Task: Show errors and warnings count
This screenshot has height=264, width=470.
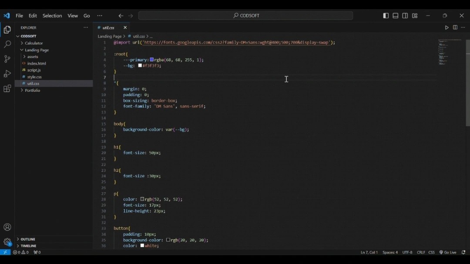Action: [x=21, y=252]
